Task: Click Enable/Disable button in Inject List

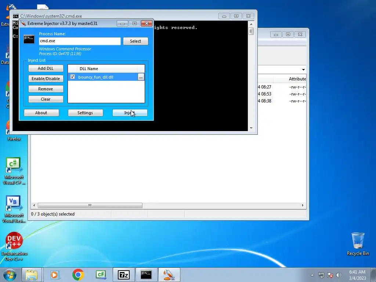Action: click(46, 79)
